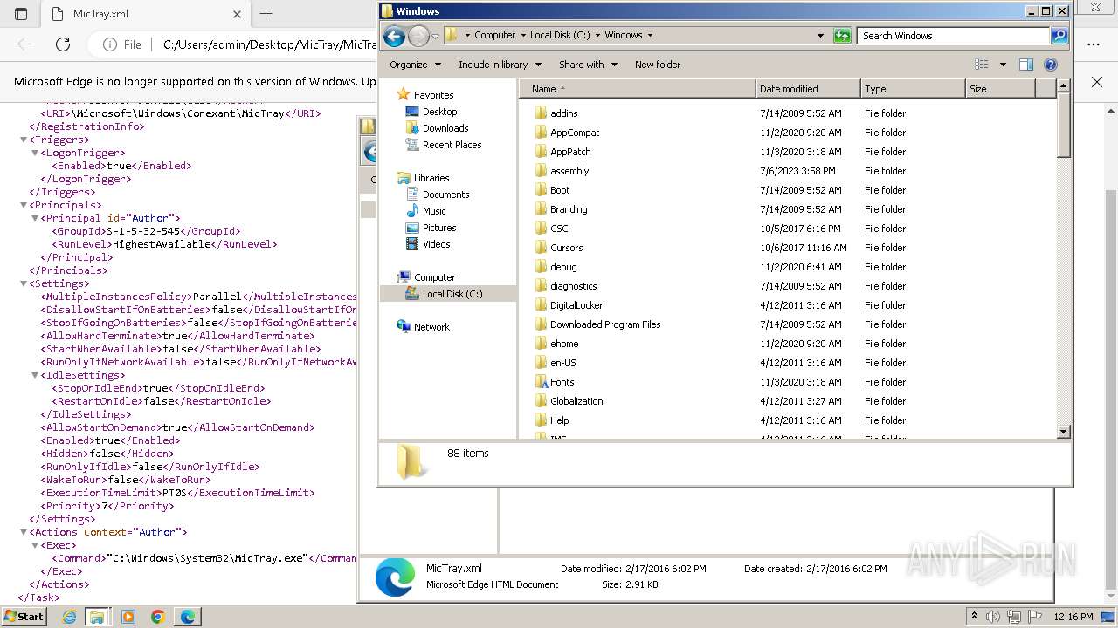Screen dimensions: 1118x628
Task: Click the Edge refresh button
Action: pos(63,44)
